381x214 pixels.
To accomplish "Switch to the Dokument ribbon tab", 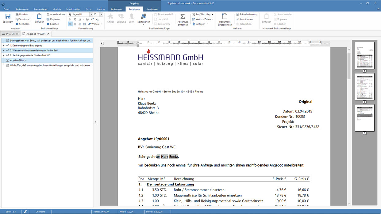I will pos(117,9).
